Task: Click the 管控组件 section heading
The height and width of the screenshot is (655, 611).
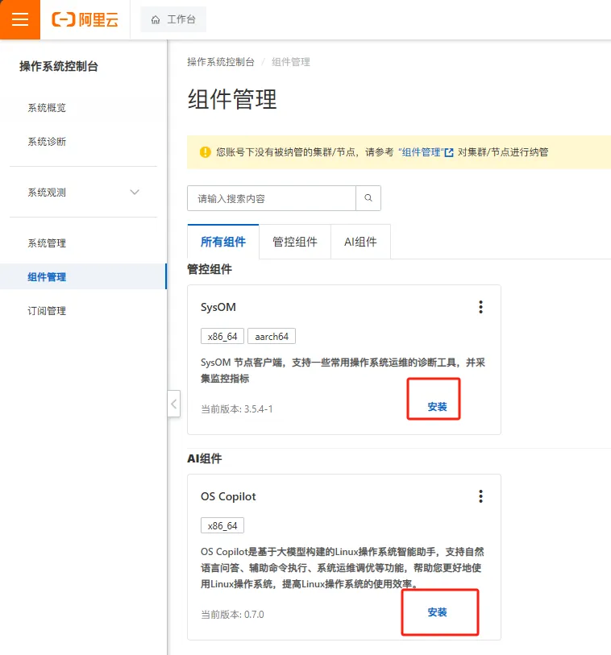Action: (210, 269)
